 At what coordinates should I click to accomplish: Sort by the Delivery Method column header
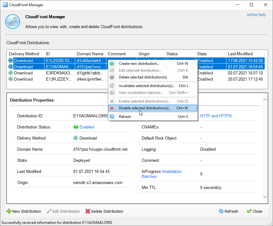(x=25, y=54)
